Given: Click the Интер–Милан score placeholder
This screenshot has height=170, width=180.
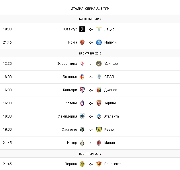Looking at the screenshot, I should pyautogui.click(x=91, y=143).
